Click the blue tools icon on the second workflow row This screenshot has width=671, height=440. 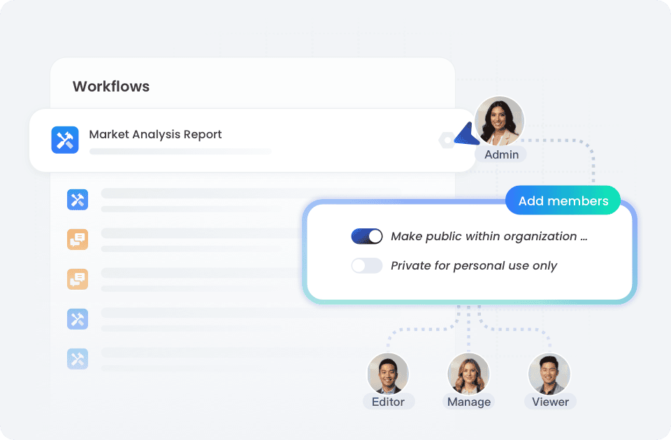pos(77,200)
